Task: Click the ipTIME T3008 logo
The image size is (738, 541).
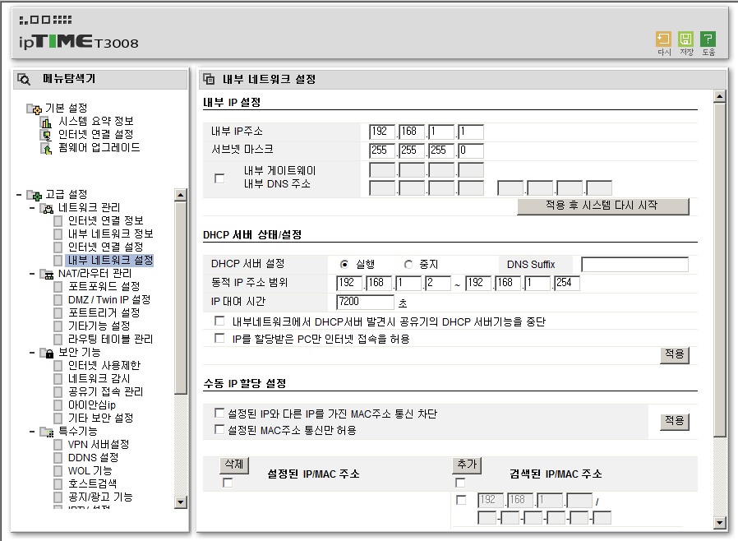Action: tap(79, 42)
